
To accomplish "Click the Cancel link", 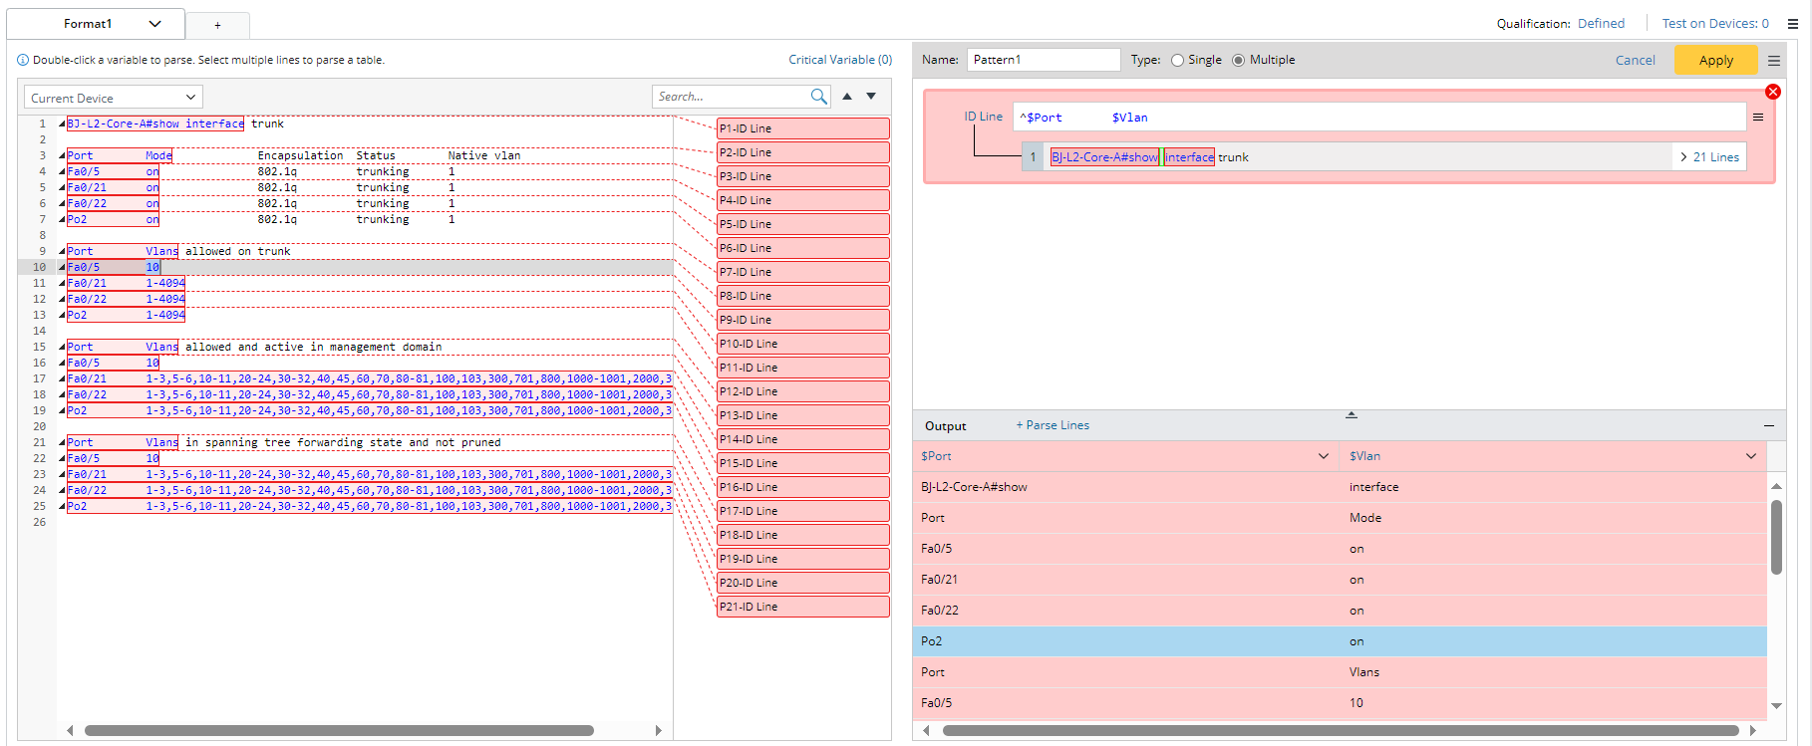I will [1635, 61].
